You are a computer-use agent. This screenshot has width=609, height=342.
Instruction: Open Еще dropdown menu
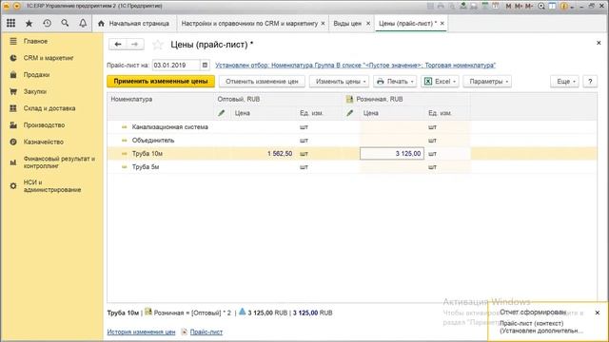point(564,82)
